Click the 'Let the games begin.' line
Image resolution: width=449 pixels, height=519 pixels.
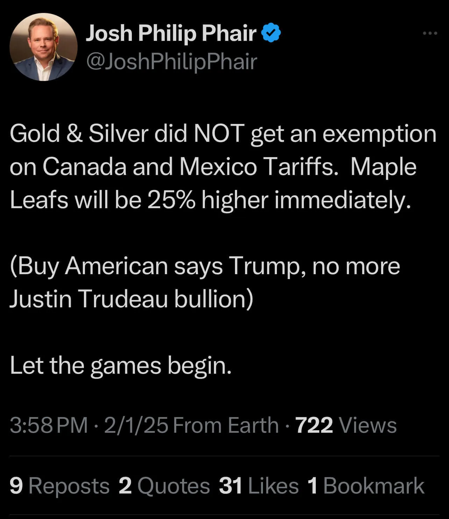(121, 366)
